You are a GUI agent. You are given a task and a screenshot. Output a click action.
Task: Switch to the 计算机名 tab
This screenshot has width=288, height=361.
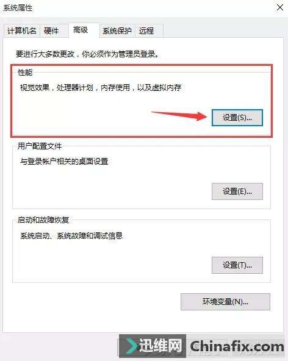(x=22, y=30)
